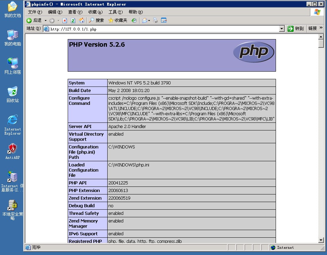The width and height of the screenshot is (327, 255).
Task: Click the PHP Extension label cell
Action: [x=87, y=190]
